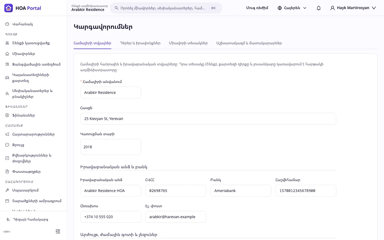Open Հայտարարություններ announcements link
The width and height of the screenshot is (384, 240).
(33, 134)
